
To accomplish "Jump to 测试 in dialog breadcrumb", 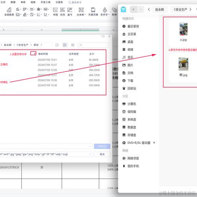I will tap(36, 45).
